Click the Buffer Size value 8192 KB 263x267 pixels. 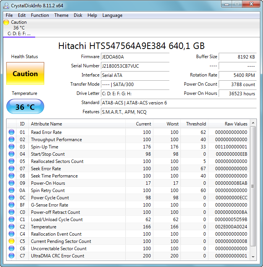pos(237,57)
